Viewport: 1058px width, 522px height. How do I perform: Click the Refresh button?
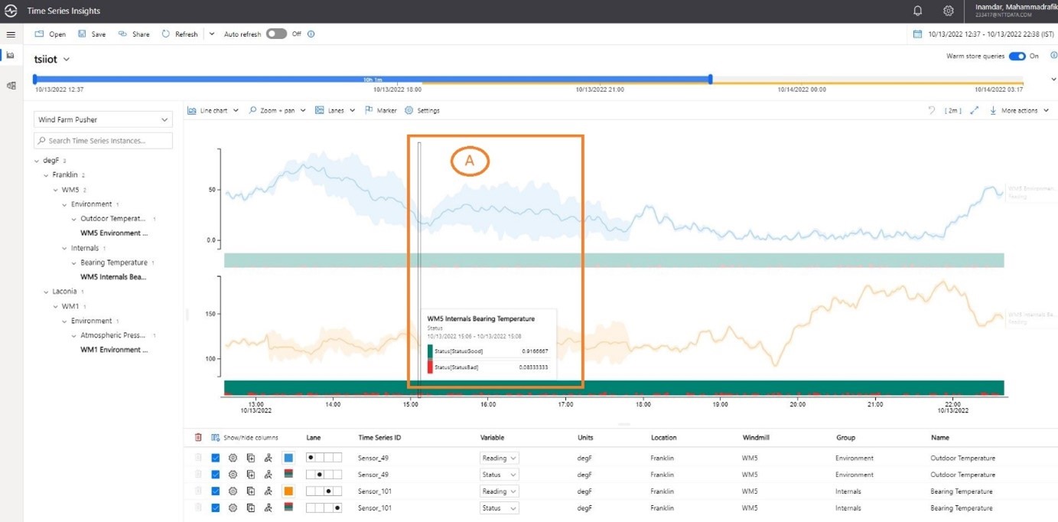pos(180,34)
